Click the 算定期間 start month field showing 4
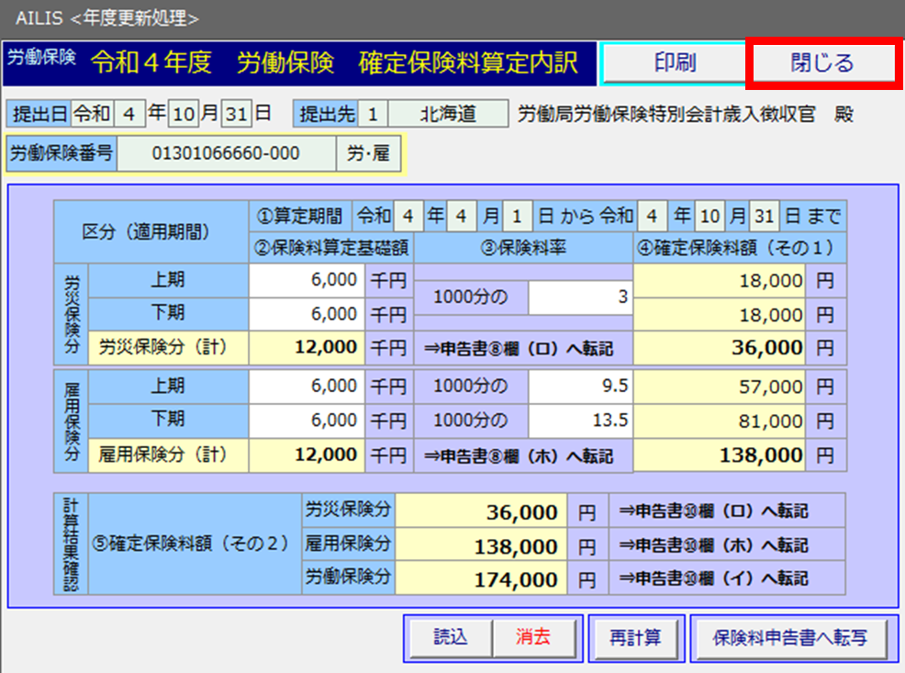 click(x=462, y=218)
